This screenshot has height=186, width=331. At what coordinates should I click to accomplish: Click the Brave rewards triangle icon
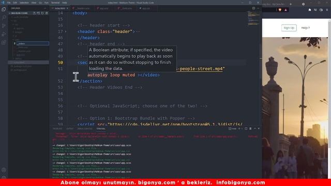[x=285, y=10]
